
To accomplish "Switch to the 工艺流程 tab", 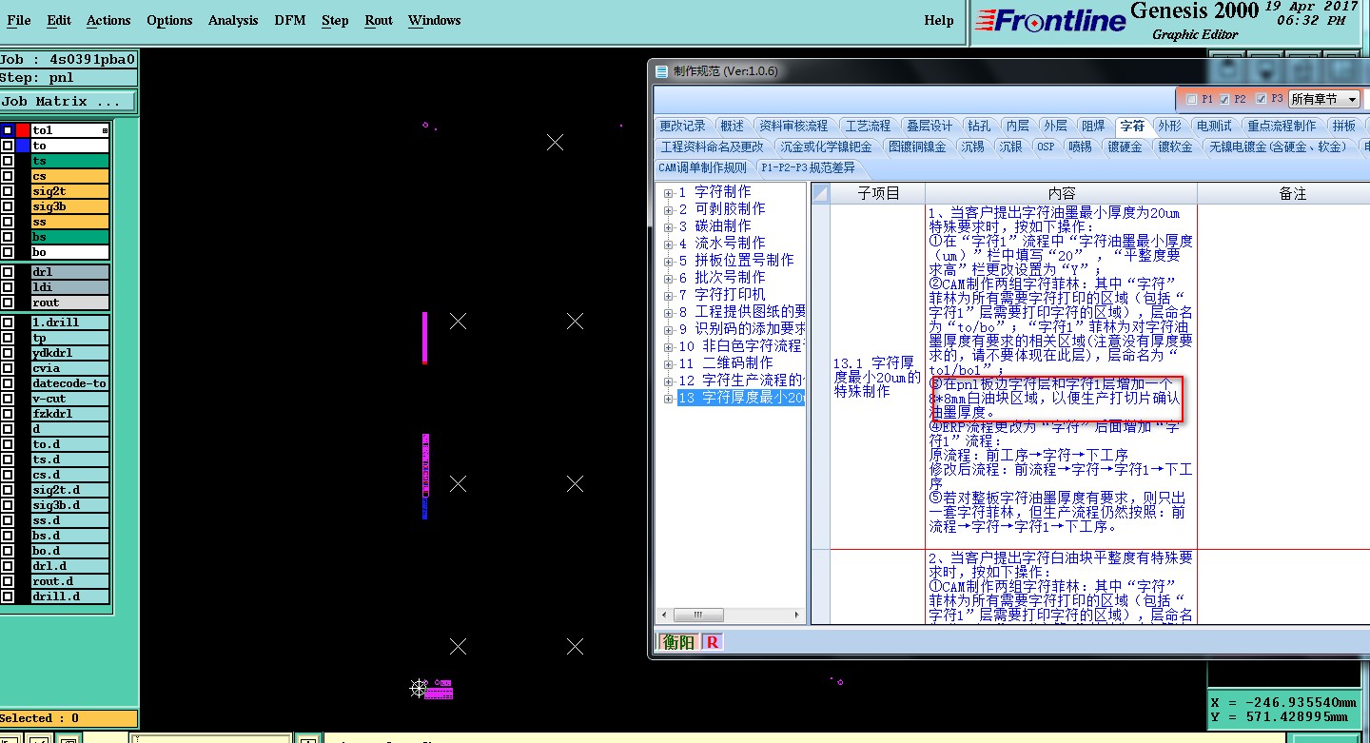I will [x=868, y=126].
